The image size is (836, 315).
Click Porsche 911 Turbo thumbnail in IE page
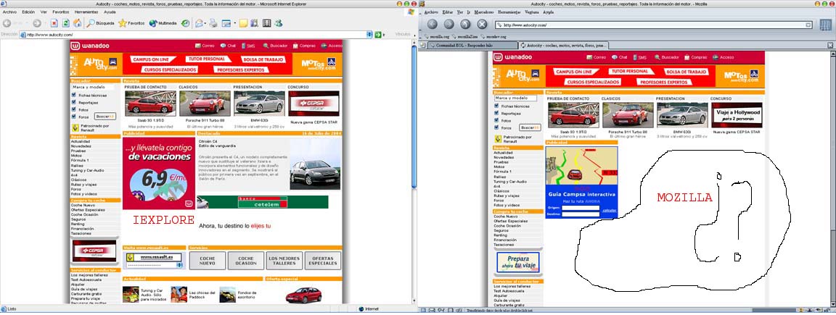[x=205, y=104]
